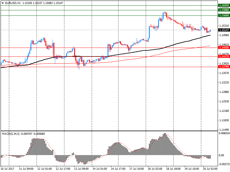Click the MACD(5,34,5) indicator label
The height and width of the screenshot is (172, 230).
11,134
